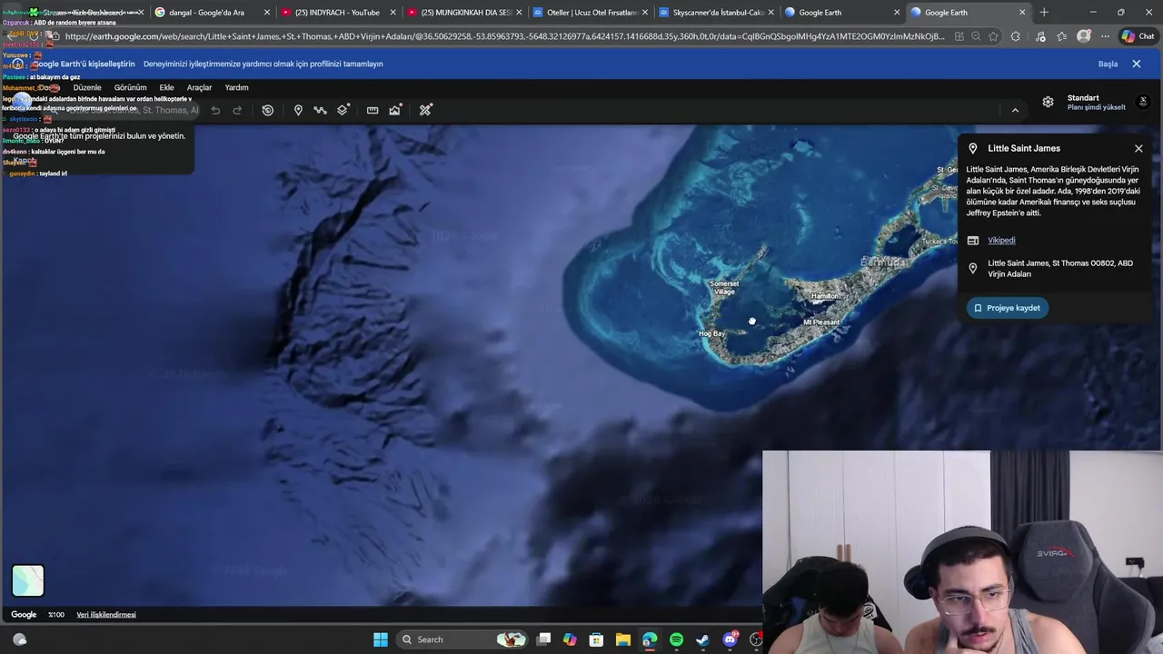The width and height of the screenshot is (1163, 654).
Task: Undo the last Google Earth action
Action: [215, 110]
